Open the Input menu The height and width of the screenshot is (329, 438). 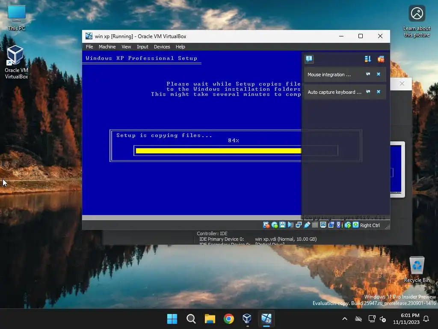[142, 47]
